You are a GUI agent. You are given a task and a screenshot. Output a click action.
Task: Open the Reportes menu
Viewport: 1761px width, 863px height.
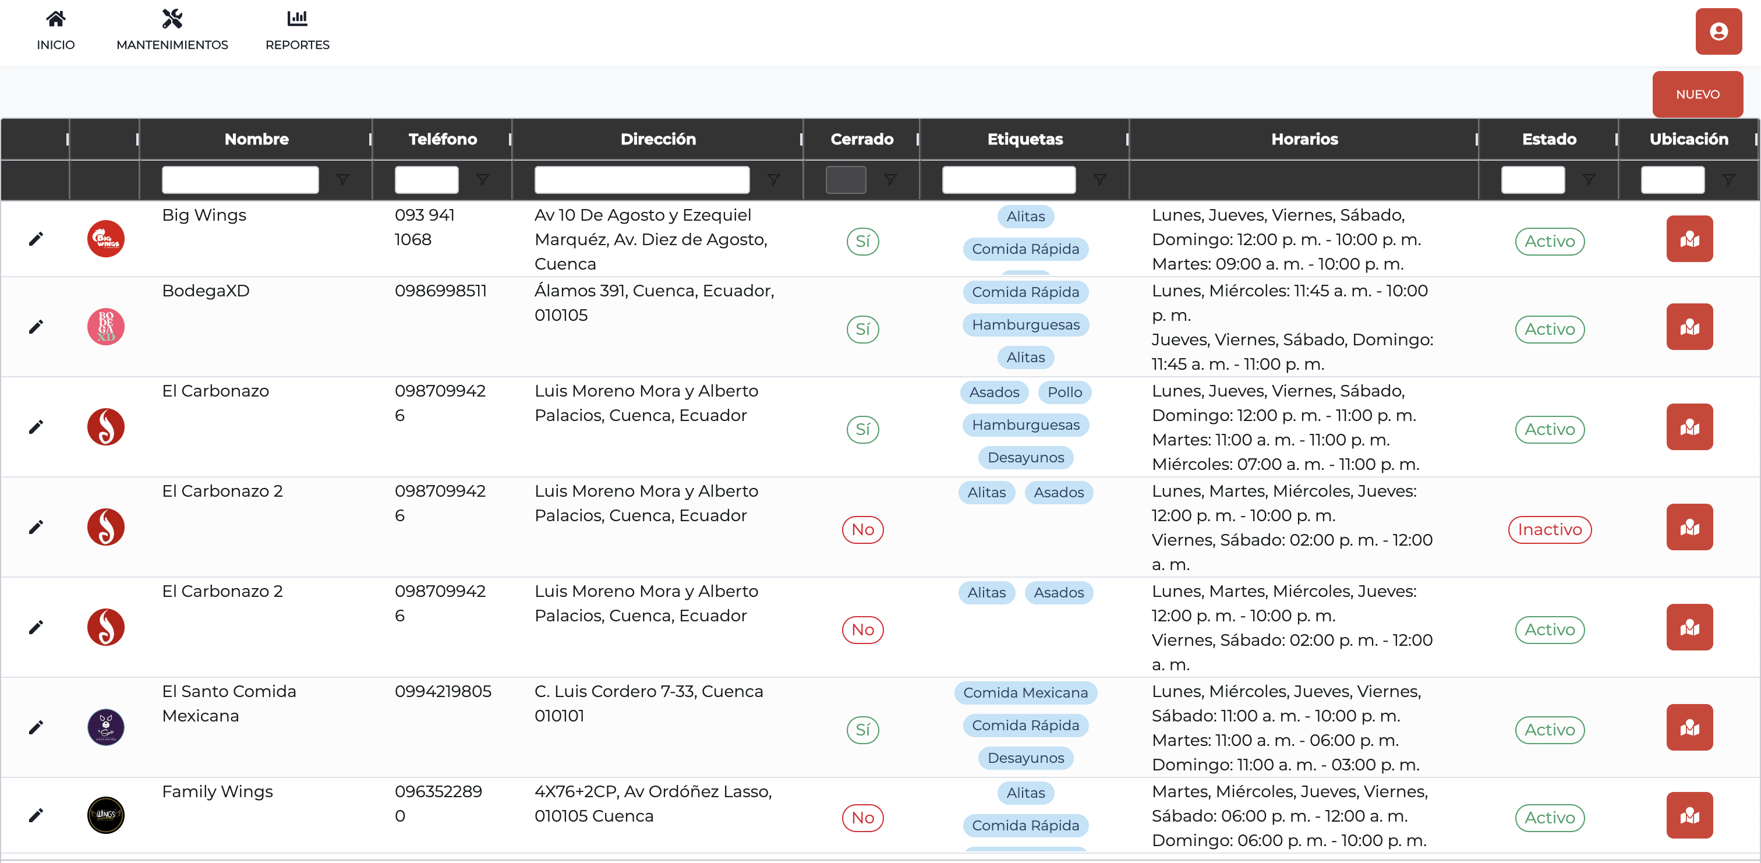click(298, 31)
